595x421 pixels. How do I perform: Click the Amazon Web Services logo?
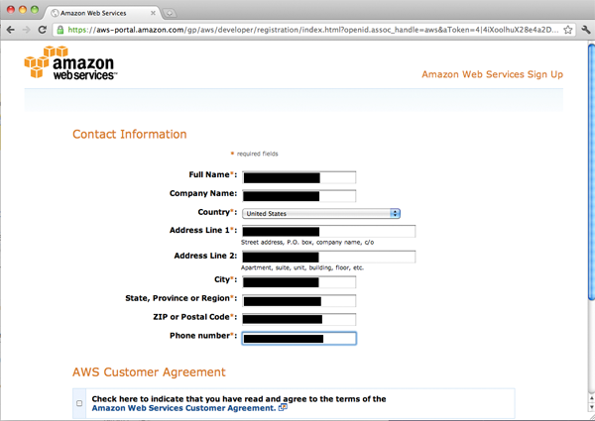(70, 62)
